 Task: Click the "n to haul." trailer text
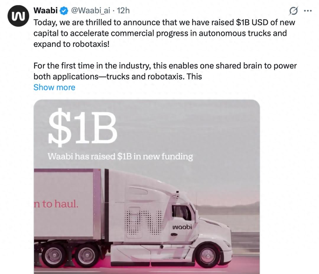(56, 204)
